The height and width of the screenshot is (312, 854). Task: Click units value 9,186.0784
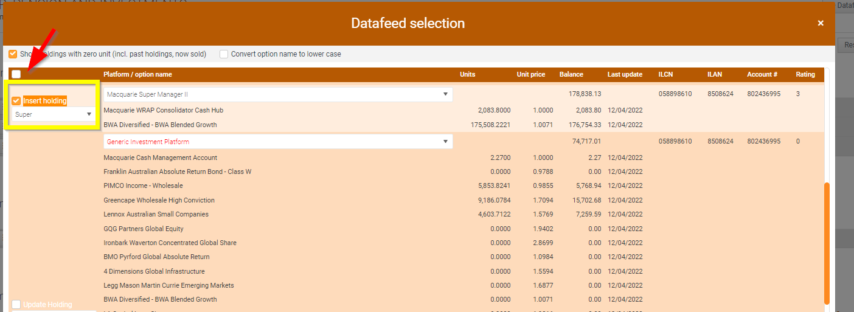click(495, 200)
